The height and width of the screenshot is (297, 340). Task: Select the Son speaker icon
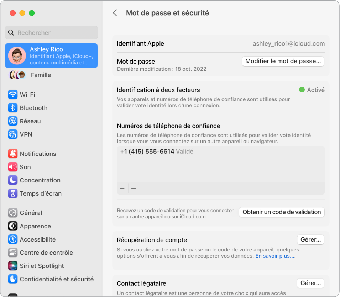pos(13,167)
